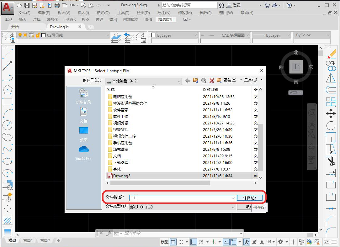Toggle ortho mode in status bar
340x247 pixels.
194,242
